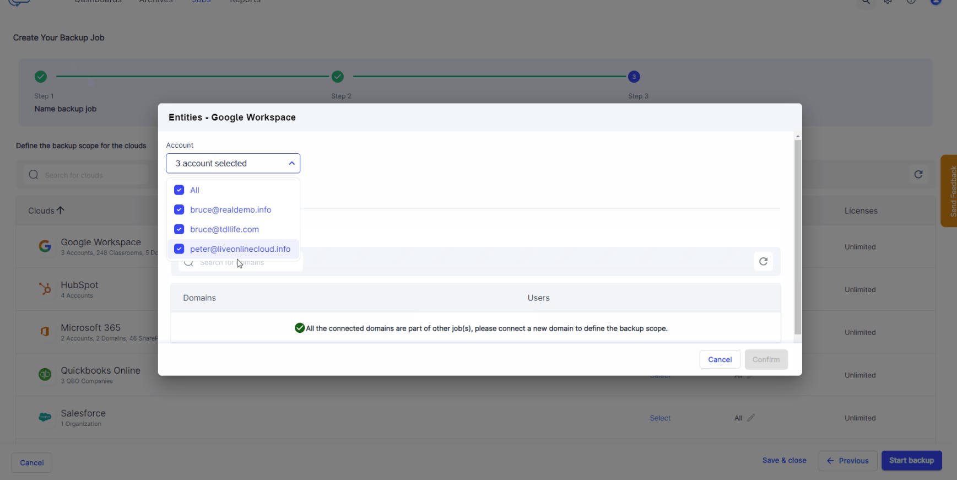Cancel the Entities dialog
This screenshot has width=957, height=480.
click(720, 359)
